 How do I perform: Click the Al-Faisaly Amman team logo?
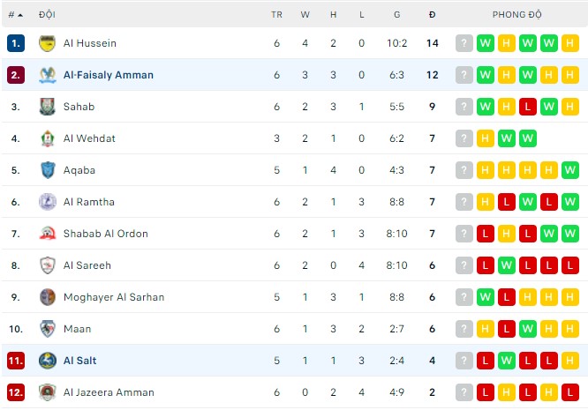click(48, 75)
